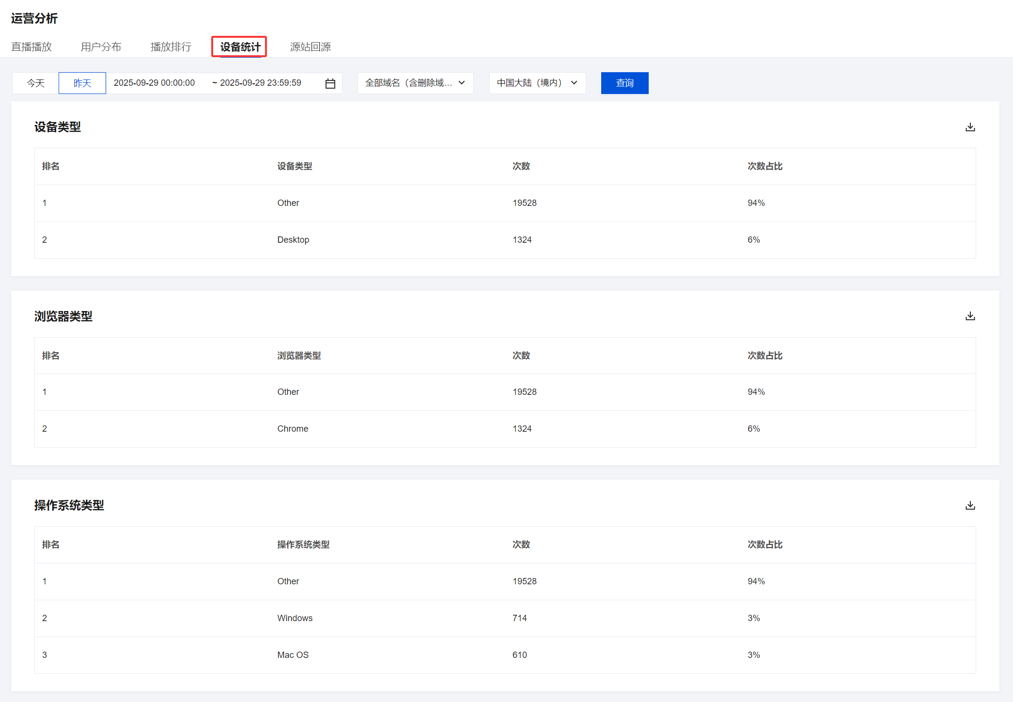The width and height of the screenshot is (1013, 702).
Task: Click the Desktop row in 设备类型 table
Action: pos(293,240)
